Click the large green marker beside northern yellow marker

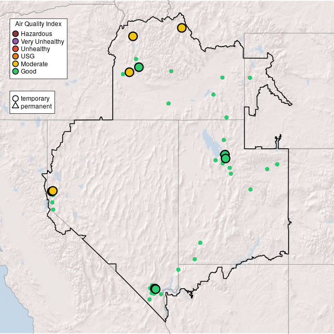[x=139, y=67]
